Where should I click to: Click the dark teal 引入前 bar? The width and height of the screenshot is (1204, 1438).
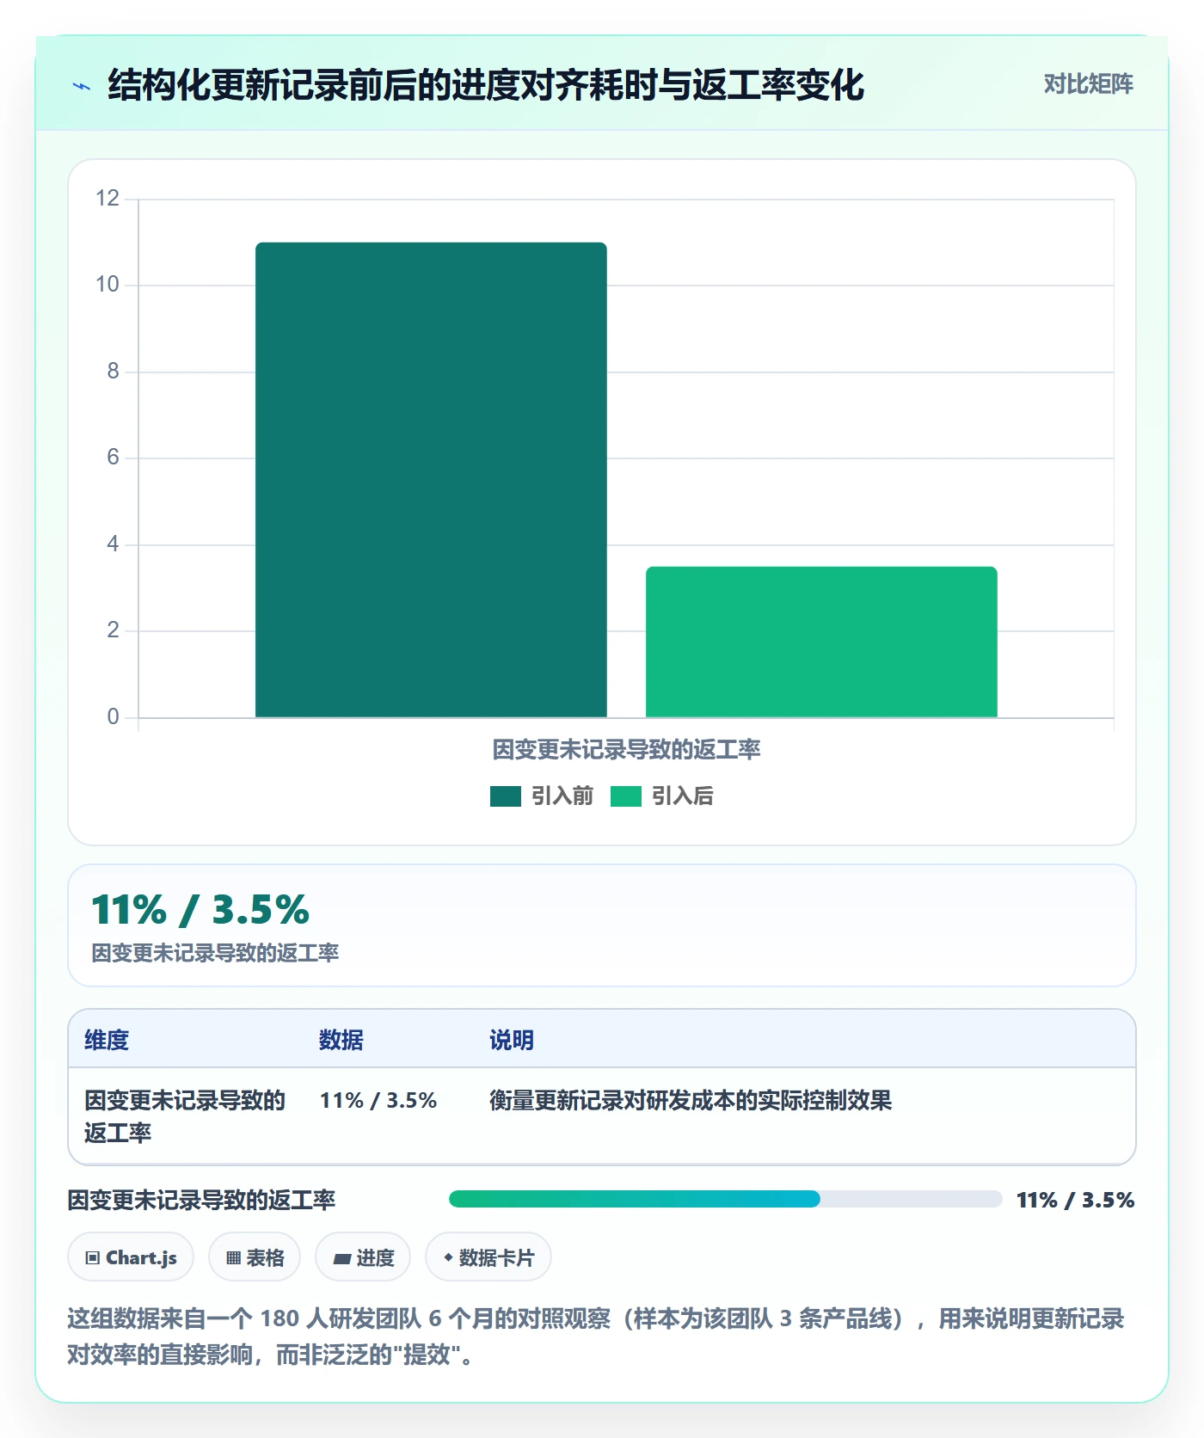(x=431, y=480)
